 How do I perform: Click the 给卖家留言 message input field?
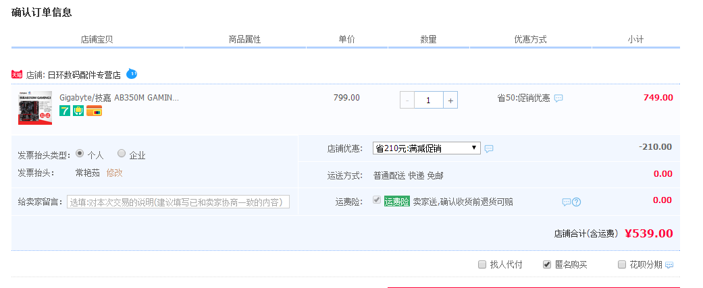178,202
